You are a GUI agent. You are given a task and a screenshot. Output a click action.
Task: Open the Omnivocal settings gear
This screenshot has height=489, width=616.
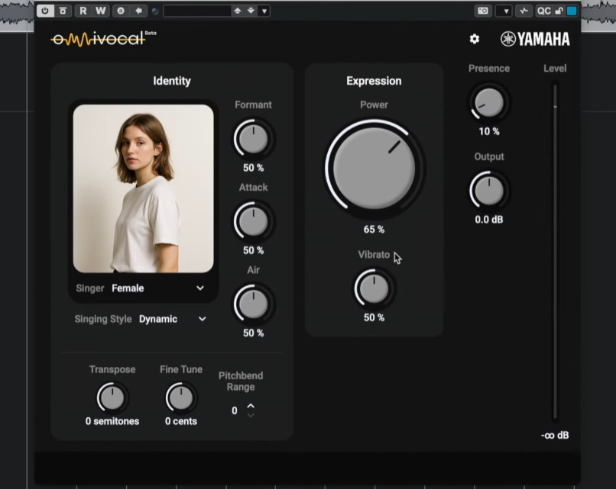point(475,39)
